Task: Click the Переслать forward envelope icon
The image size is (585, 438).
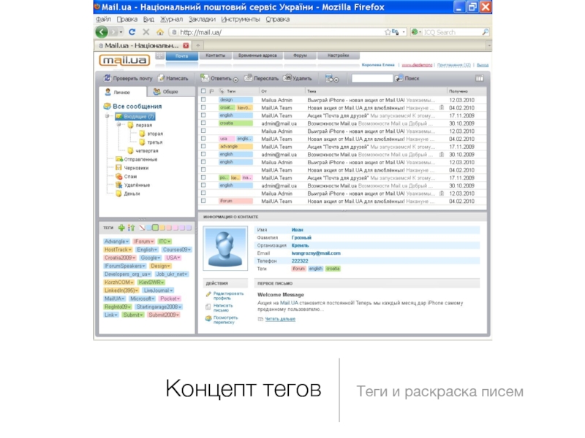Action: [248, 78]
